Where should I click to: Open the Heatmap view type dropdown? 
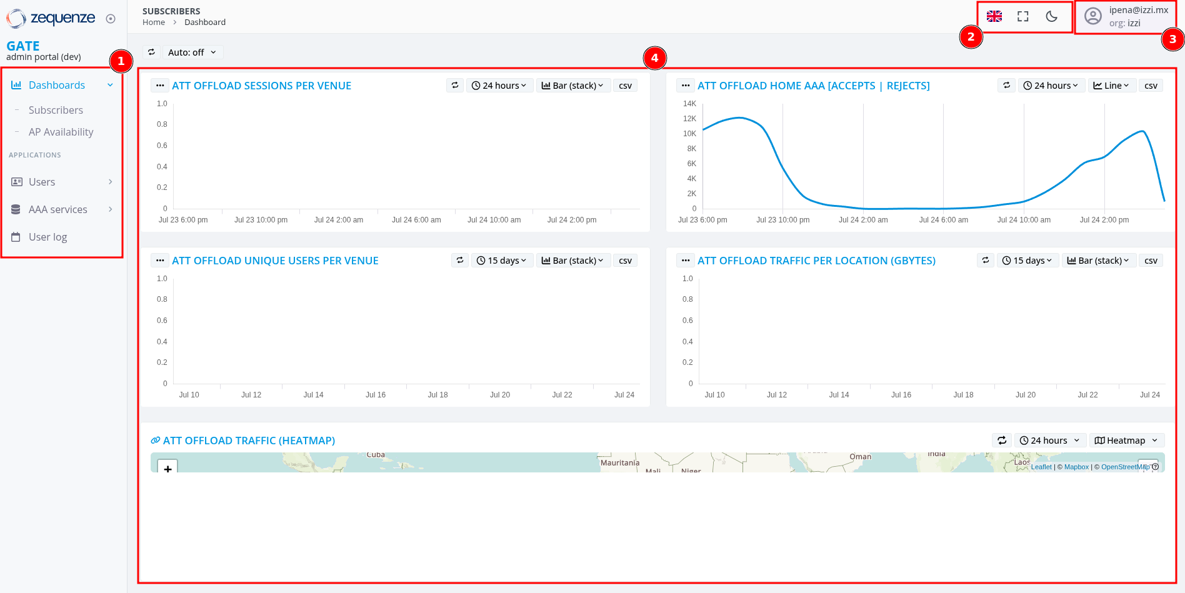pyautogui.click(x=1126, y=440)
